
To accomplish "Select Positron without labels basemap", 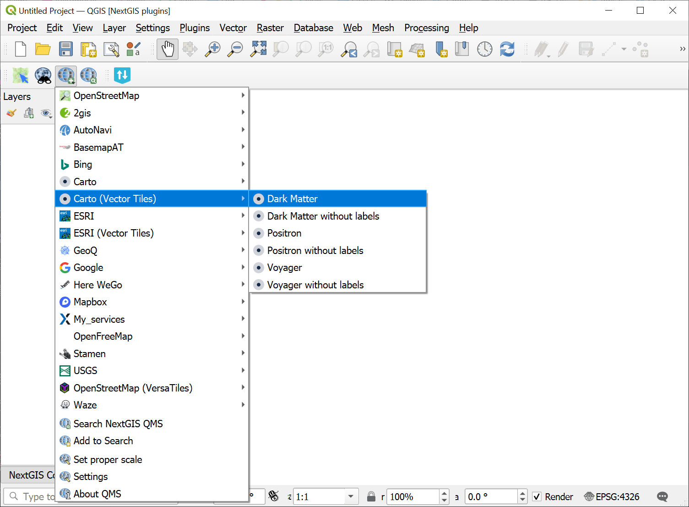I will 315,251.
